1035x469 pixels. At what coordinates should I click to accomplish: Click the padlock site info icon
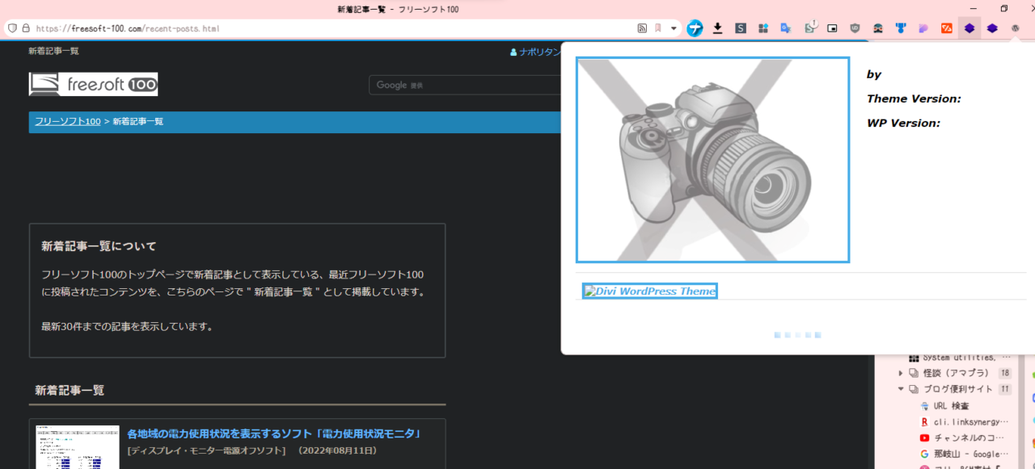point(26,28)
